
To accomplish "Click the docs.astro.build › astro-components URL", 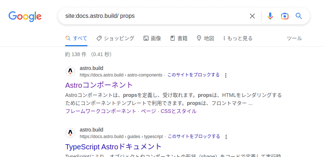I will [x=121, y=75].
